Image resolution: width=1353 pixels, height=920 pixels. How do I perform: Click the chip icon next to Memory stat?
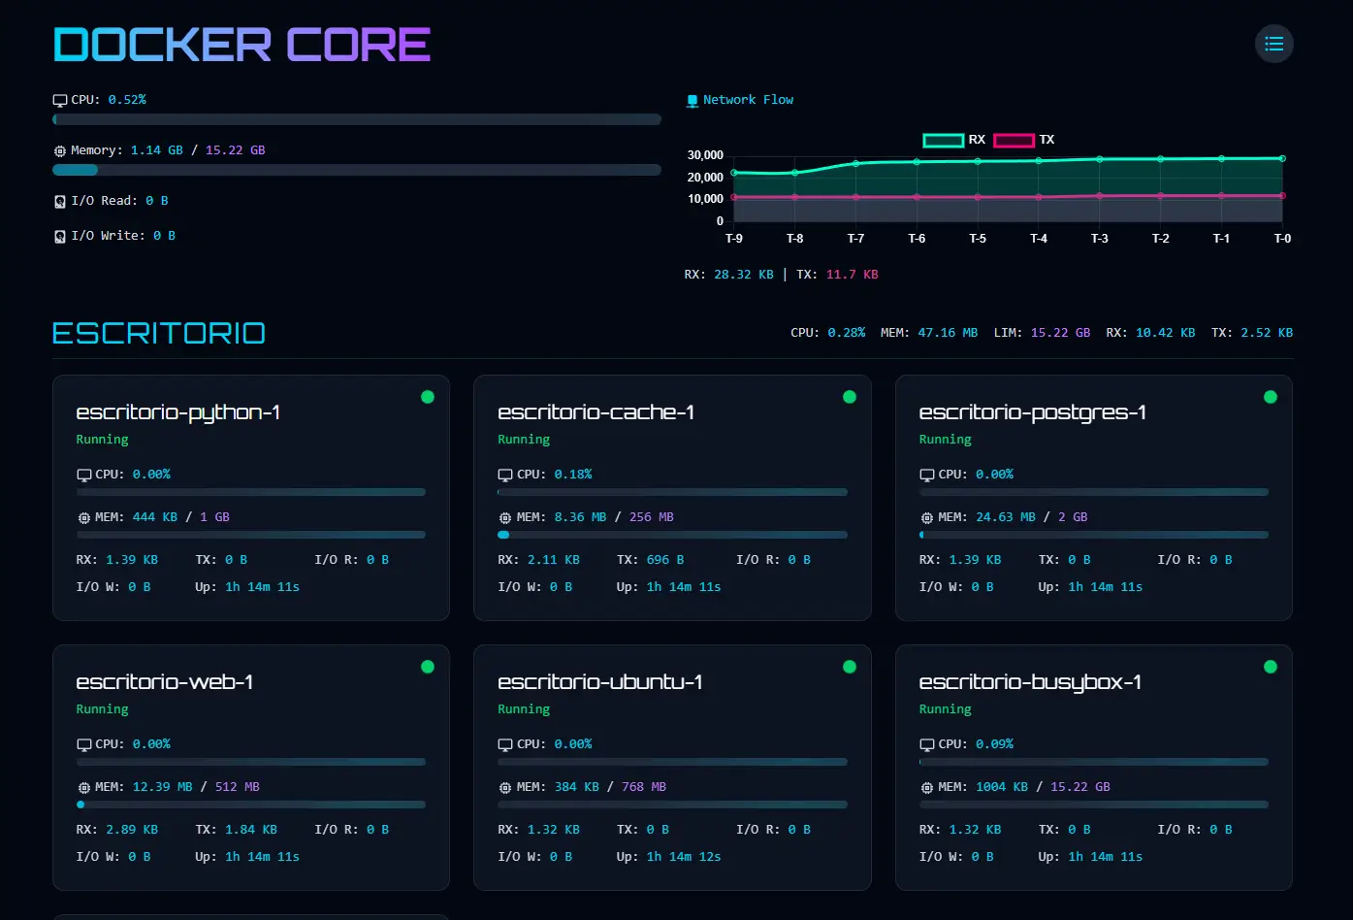[x=58, y=149]
